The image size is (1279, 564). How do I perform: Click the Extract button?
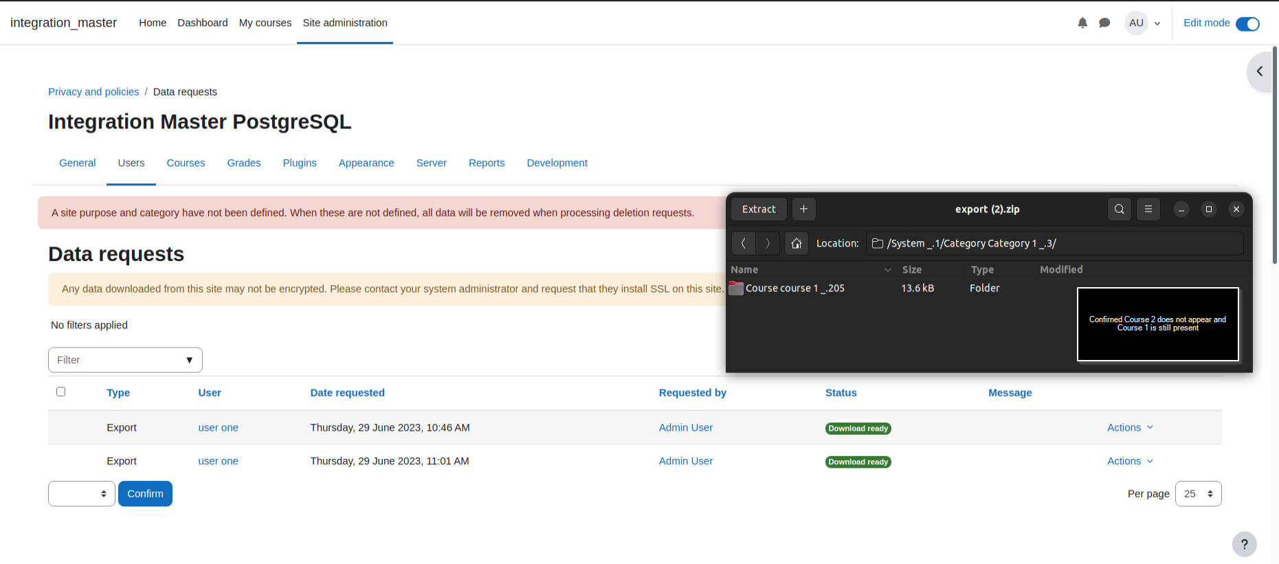pyautogui.click(x=759, y=209)
